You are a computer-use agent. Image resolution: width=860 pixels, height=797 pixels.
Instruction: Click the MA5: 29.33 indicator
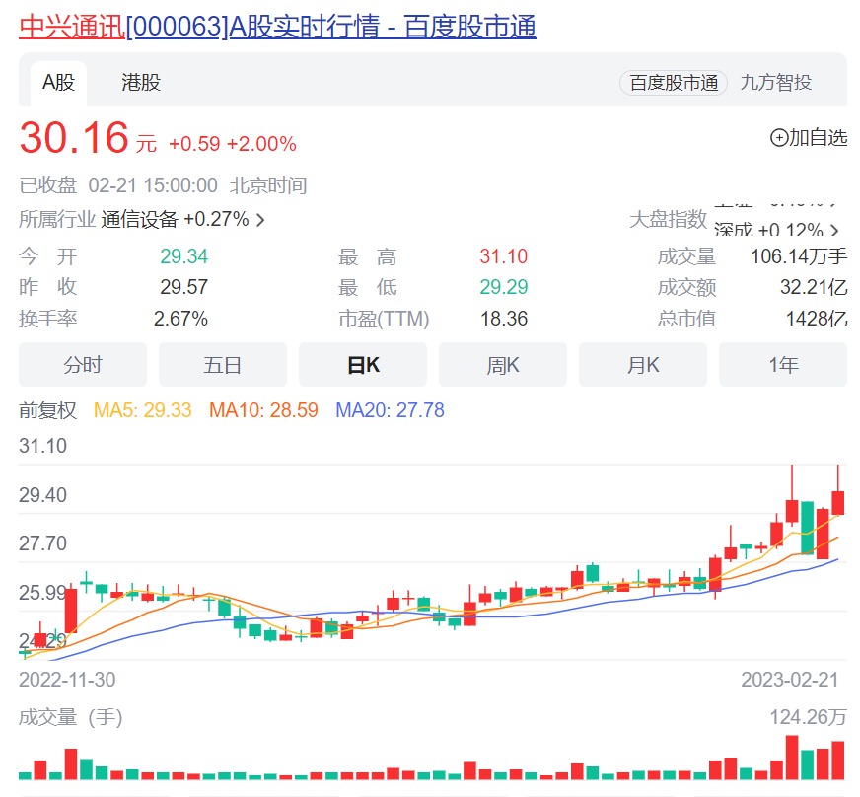click(143, 410)
